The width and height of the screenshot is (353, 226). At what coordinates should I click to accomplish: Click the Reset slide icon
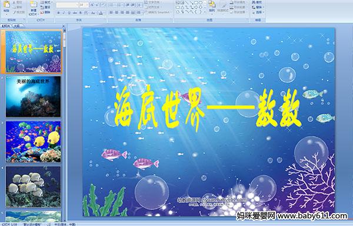click(42, 7)
